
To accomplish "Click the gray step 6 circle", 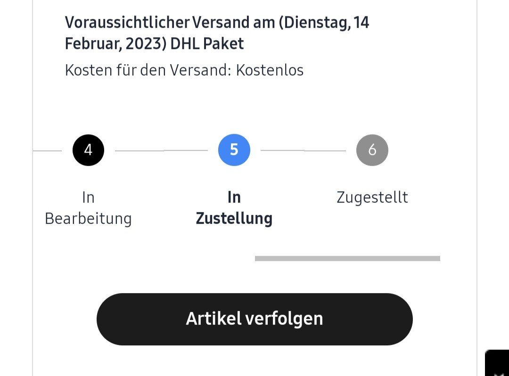I will click(372, 150).
